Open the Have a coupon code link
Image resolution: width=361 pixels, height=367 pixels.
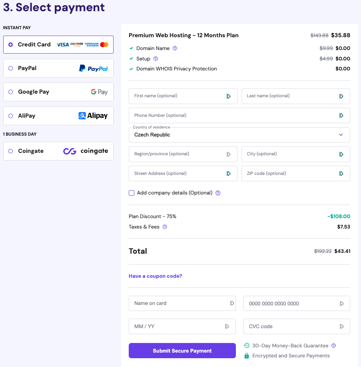[x=155, y=276]
